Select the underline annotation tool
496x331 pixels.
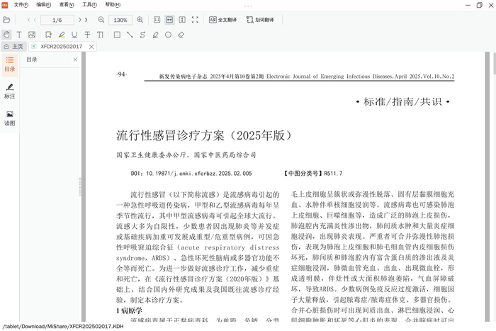pyautogui.click(x=74, y=34)
